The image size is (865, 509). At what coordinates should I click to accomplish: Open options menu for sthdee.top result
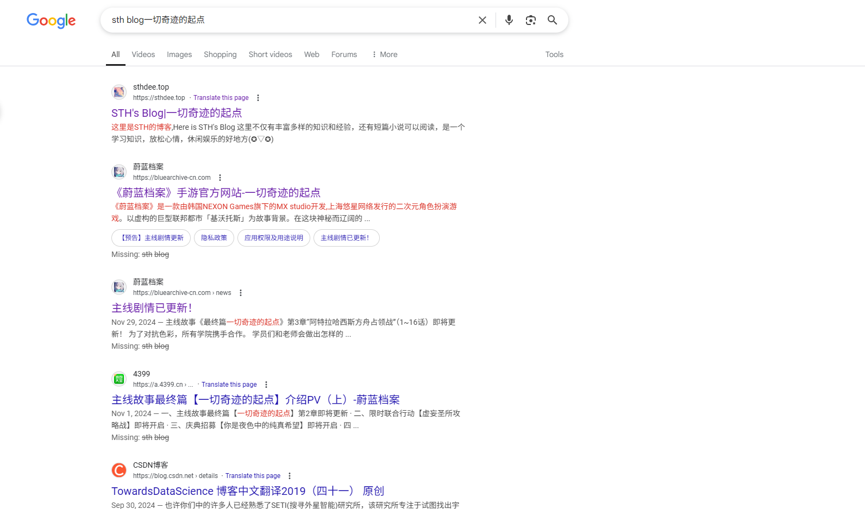coord(258,98)
